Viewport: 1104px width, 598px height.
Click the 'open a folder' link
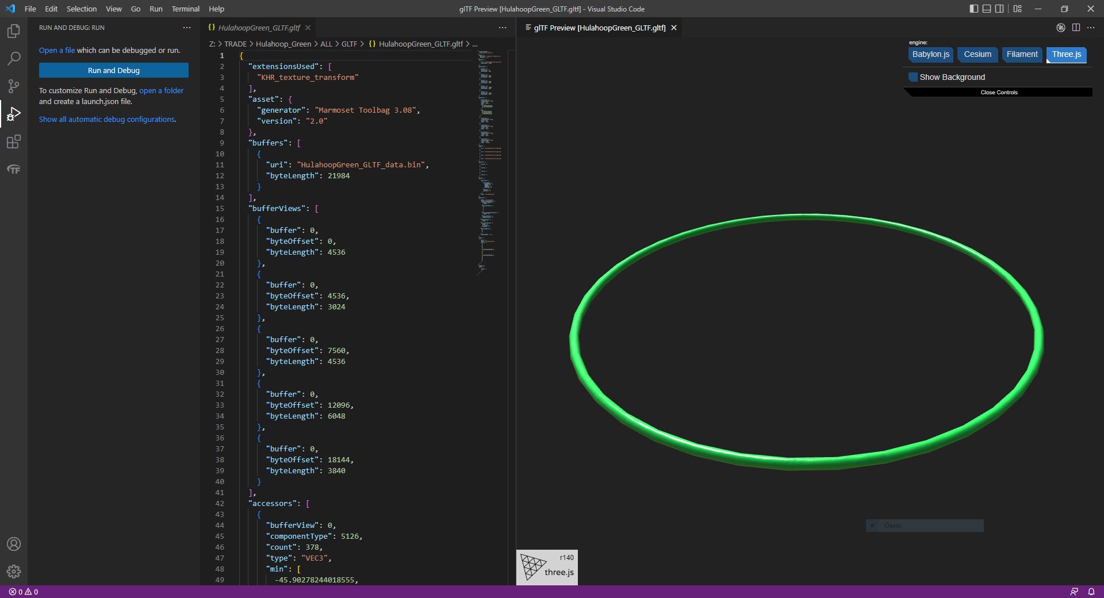tap(162, 91)
